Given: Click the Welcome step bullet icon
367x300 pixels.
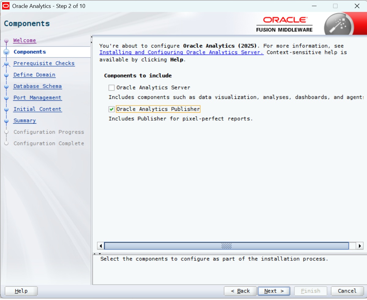Looking at the screenshot, I should pyautogui.click(x=6, y=41).
